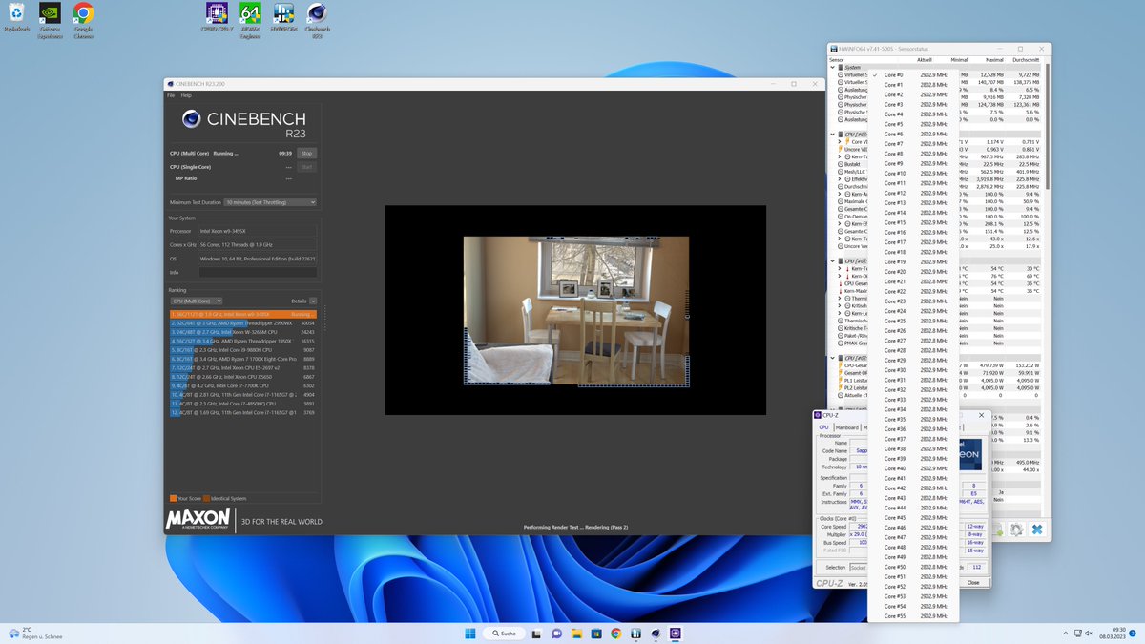Choose Core #27 in the core list
The image size is (1145, 644).
914,341
